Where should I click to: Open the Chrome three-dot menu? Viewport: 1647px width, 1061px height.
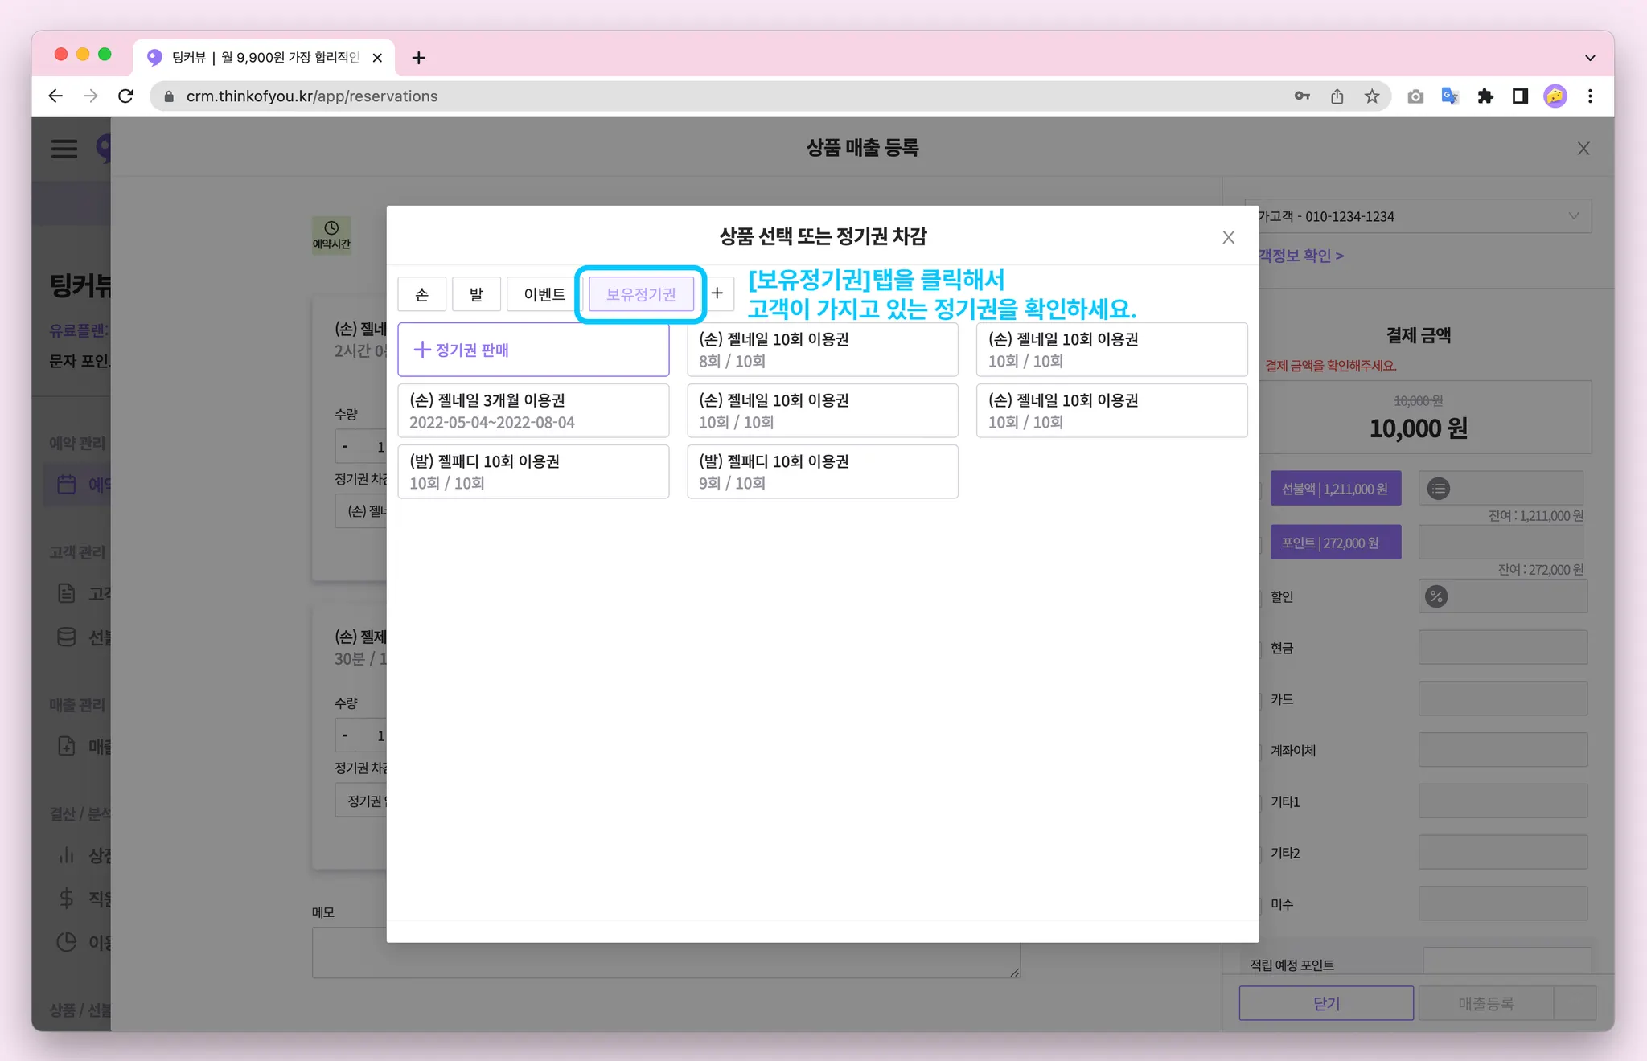(1590, 96)
